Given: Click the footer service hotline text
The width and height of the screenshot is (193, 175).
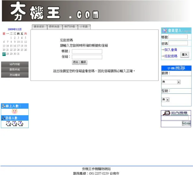Looking at the screenshot, I should click(x=96, y=173).
